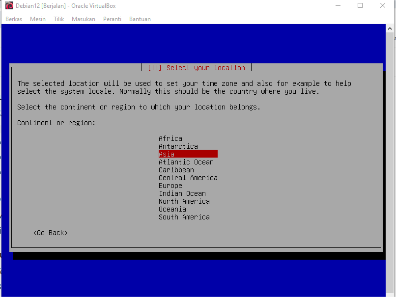Choose Central America region
396x297 pixels.
pyautogui.click(x=188, y=178)
